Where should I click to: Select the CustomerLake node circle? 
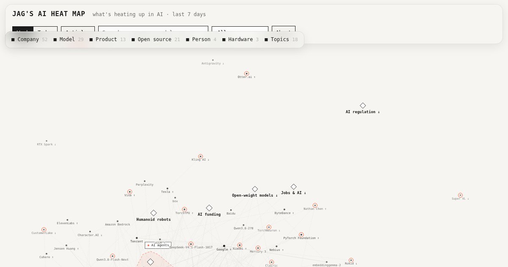point(44,230)
